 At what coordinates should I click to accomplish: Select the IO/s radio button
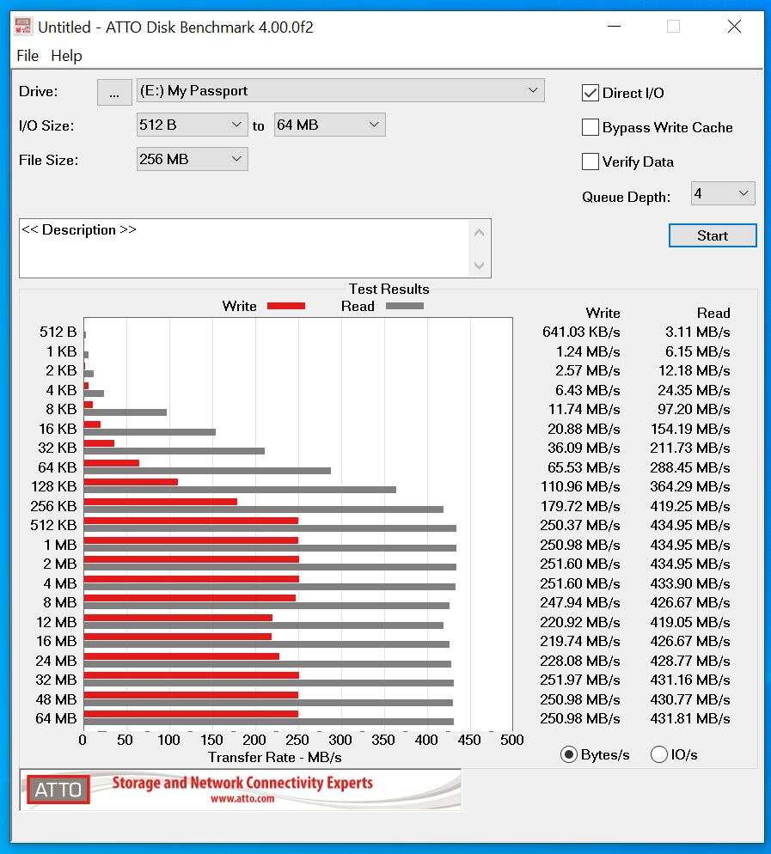point(659,754)
